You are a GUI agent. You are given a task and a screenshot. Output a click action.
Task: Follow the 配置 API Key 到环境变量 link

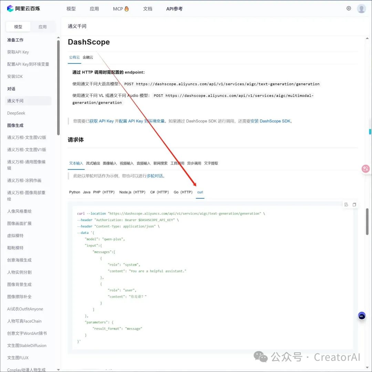tap(142, 121)
